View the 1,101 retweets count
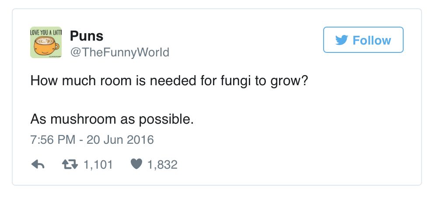436x201 pixels. pos(98,165)
